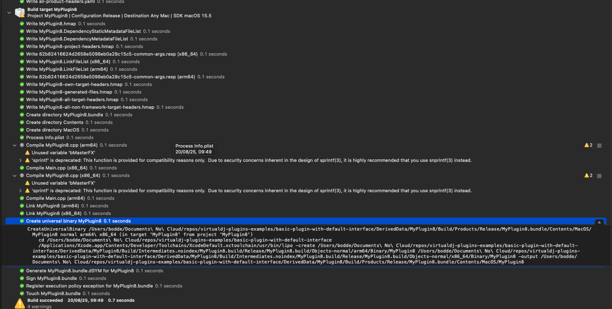Click warning icon beside arm64 Unused variable 'bMasterFX'

click(x=28, y=153)
